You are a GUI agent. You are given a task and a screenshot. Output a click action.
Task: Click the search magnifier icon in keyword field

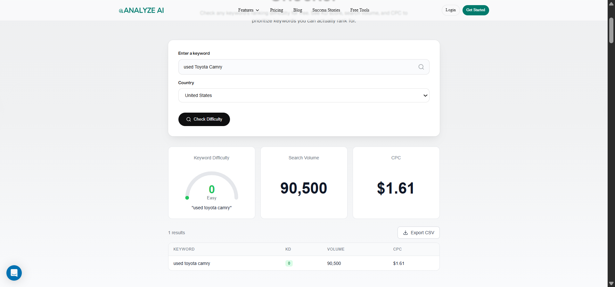[421, 67]
